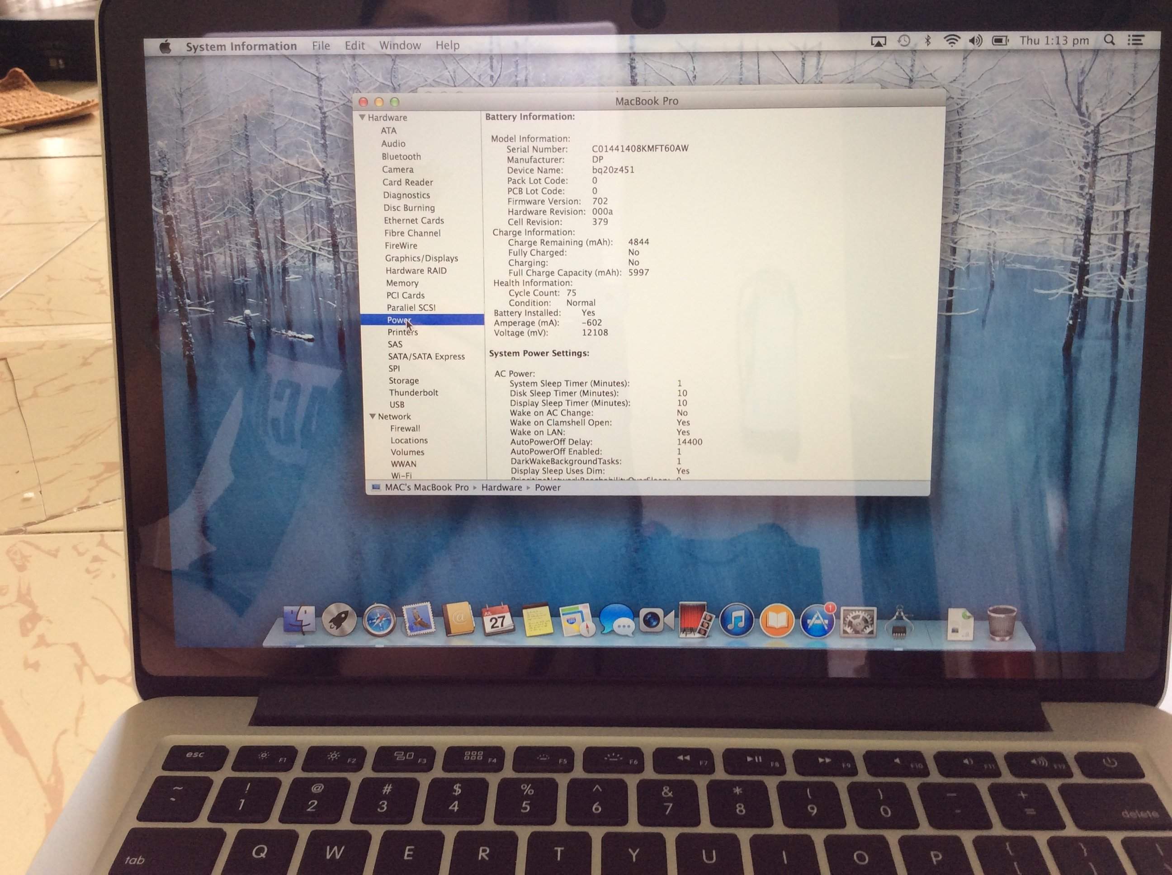Image resolution: width=1172 pixels, height=875 pixels.
Task: Open the System Information menu
Action: point(241,47)
